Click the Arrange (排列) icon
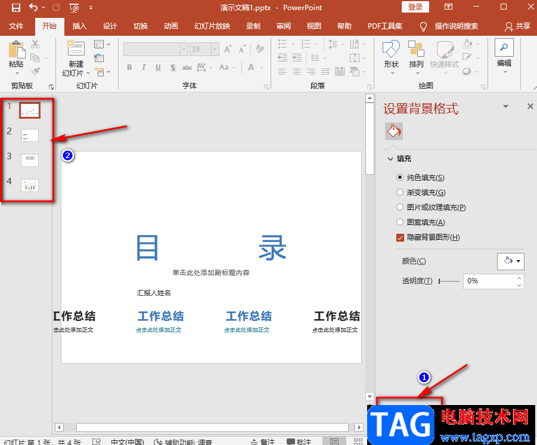Screen dimensions: 537x445 [417, 49]
